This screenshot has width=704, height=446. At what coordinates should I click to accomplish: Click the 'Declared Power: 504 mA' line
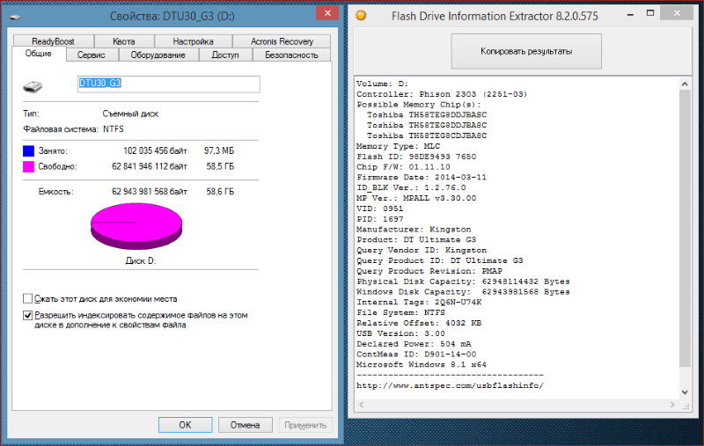[414, 344]
